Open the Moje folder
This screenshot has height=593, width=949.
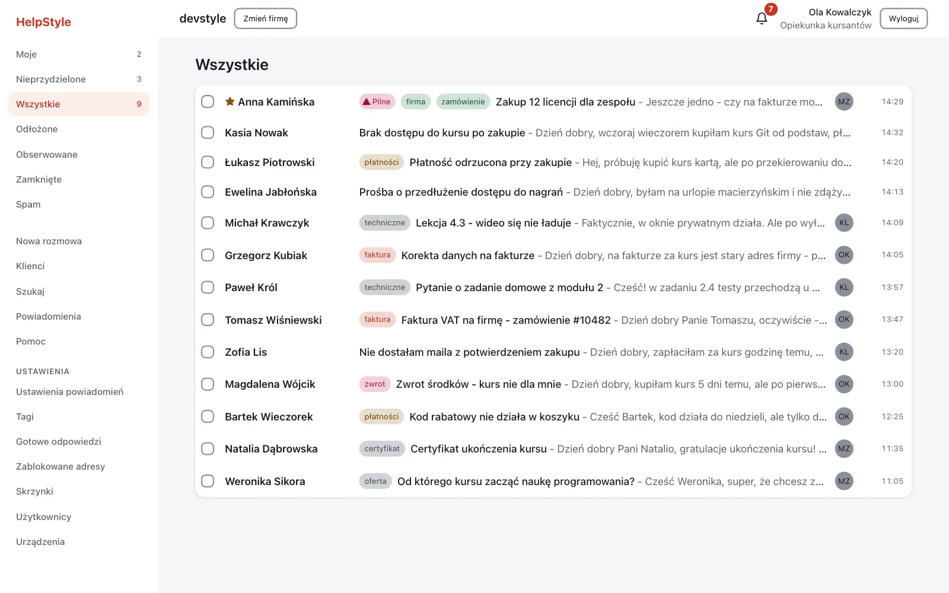click(79, 54)
